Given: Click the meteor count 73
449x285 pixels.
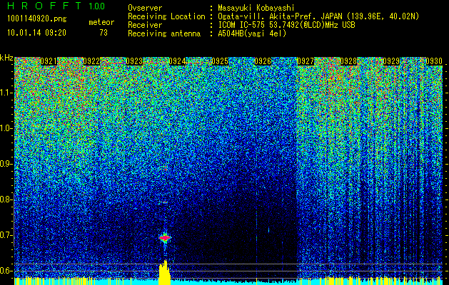Looking at the screenshot, I should (x=104, y=33).
